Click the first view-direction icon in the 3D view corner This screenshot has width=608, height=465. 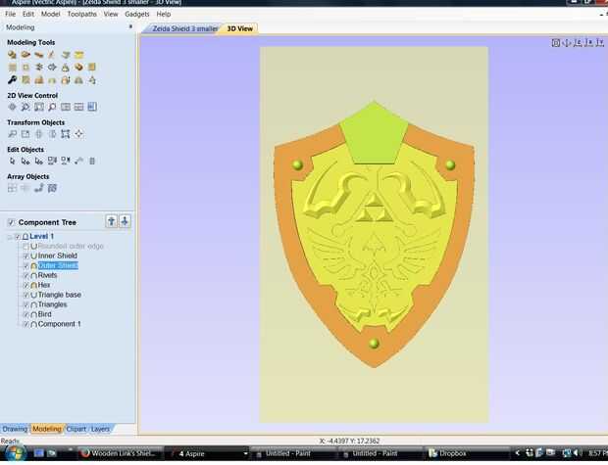click(x=556, y=43)
